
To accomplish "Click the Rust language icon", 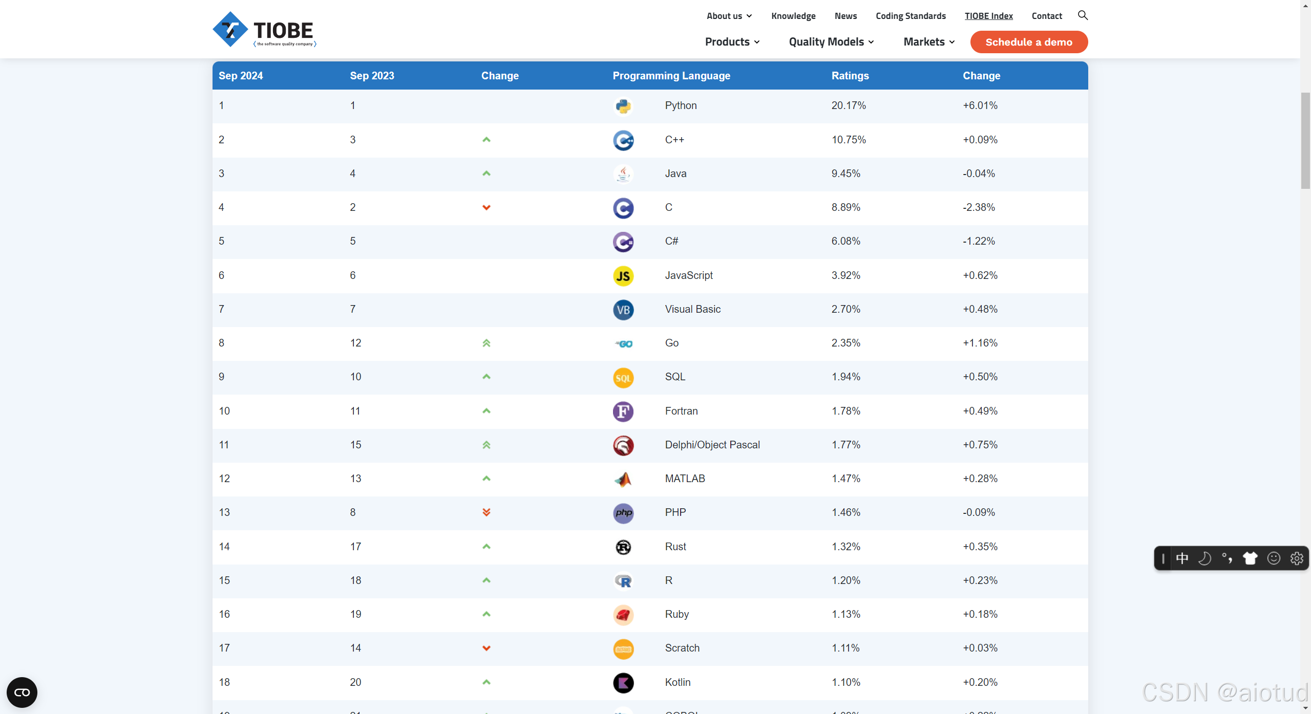I will [623, 547].
